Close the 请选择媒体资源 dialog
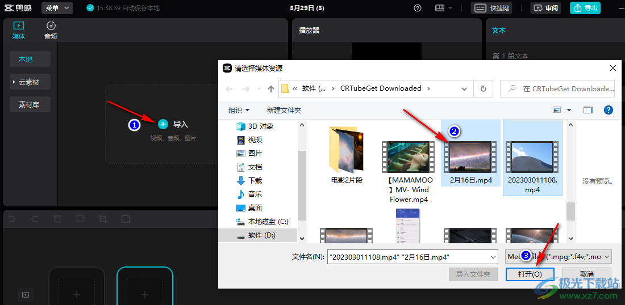625x305 pixels. [x=613, y=68]
